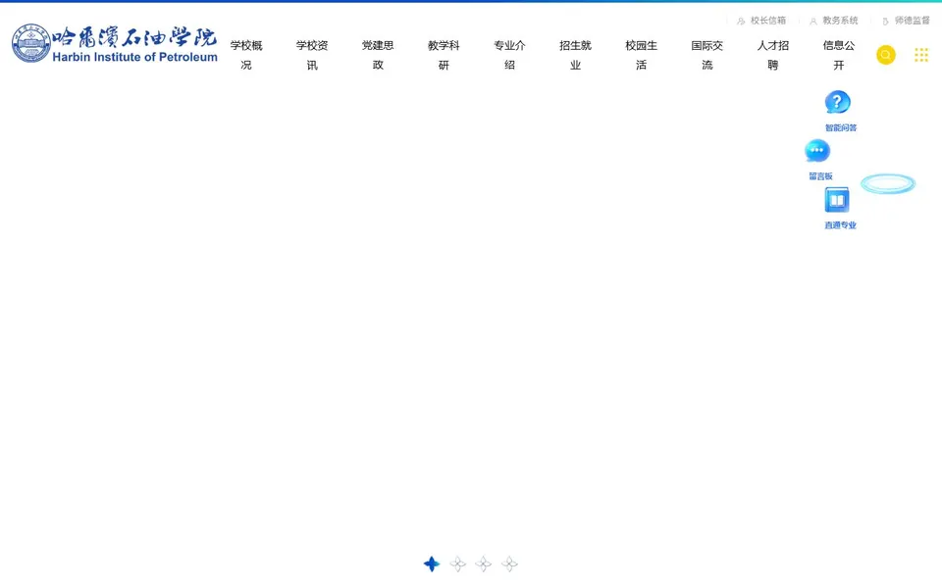Select 专业介绍 in the navigation bar
This screenshot has width=942, height=588.
509,55
